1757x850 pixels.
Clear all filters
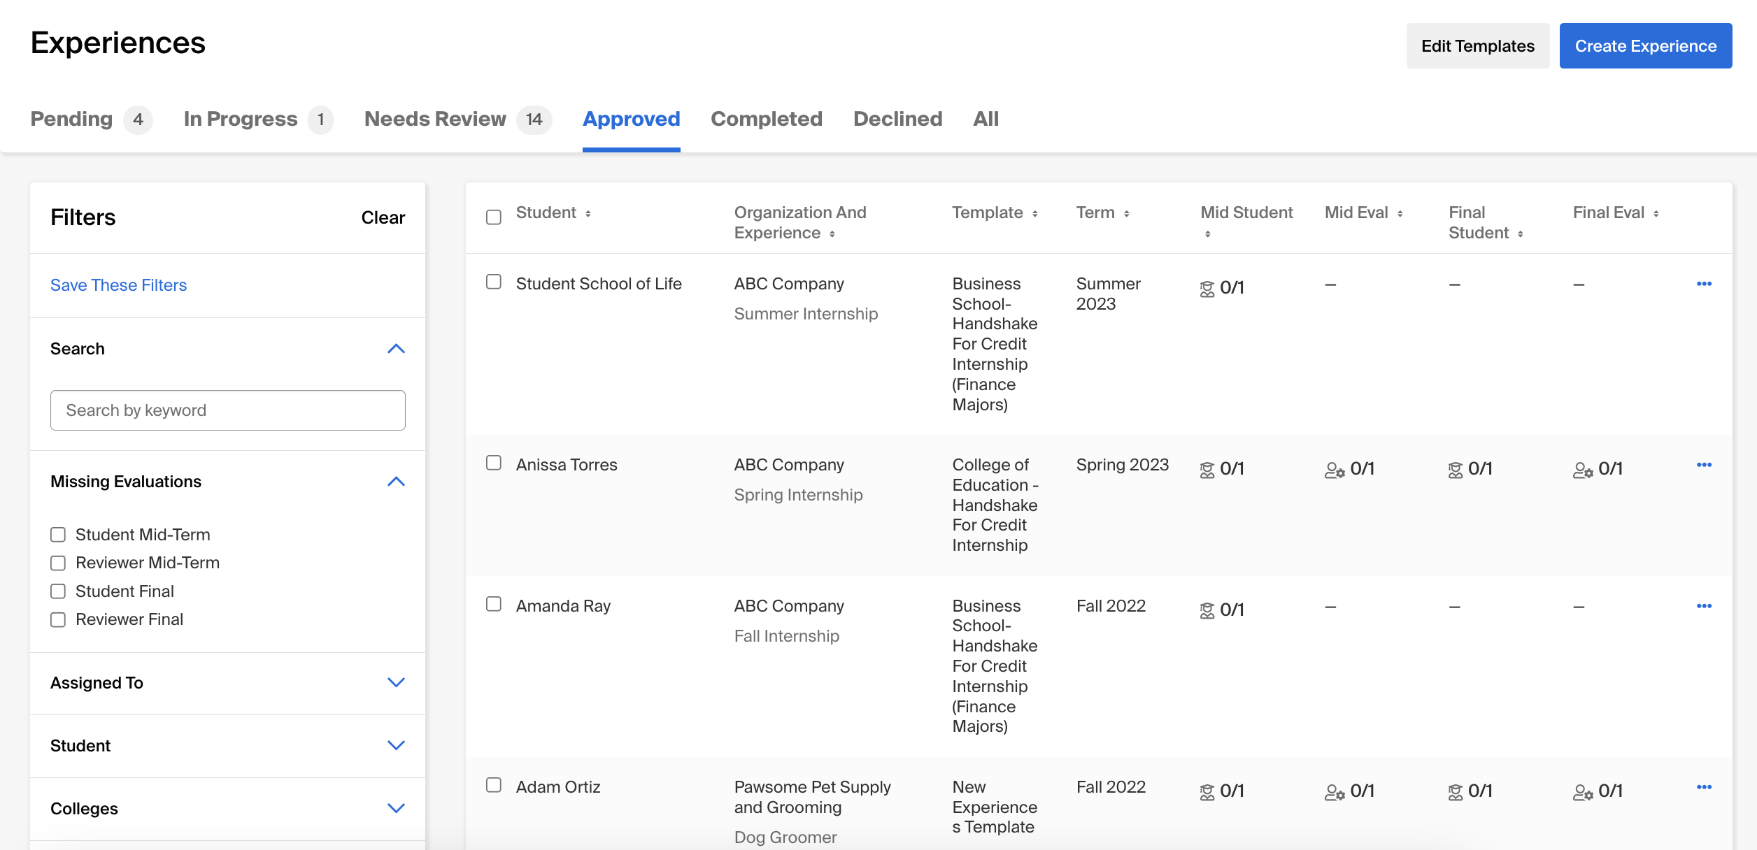click(x=383, y=218)
